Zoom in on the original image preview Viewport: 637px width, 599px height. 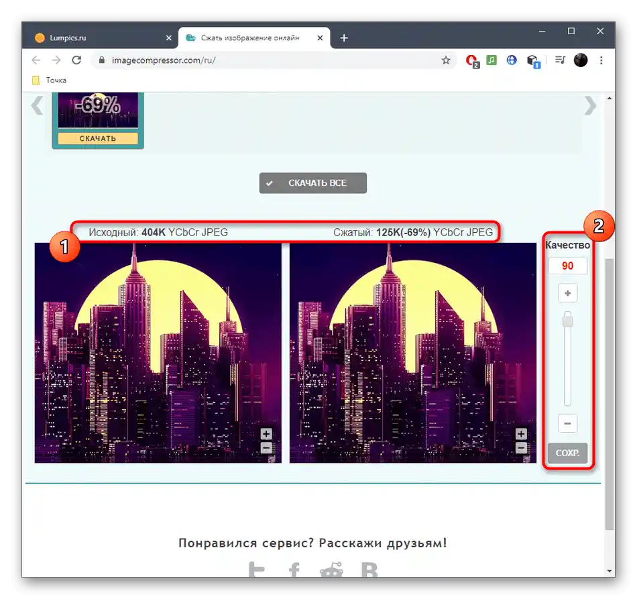(266, 433)
